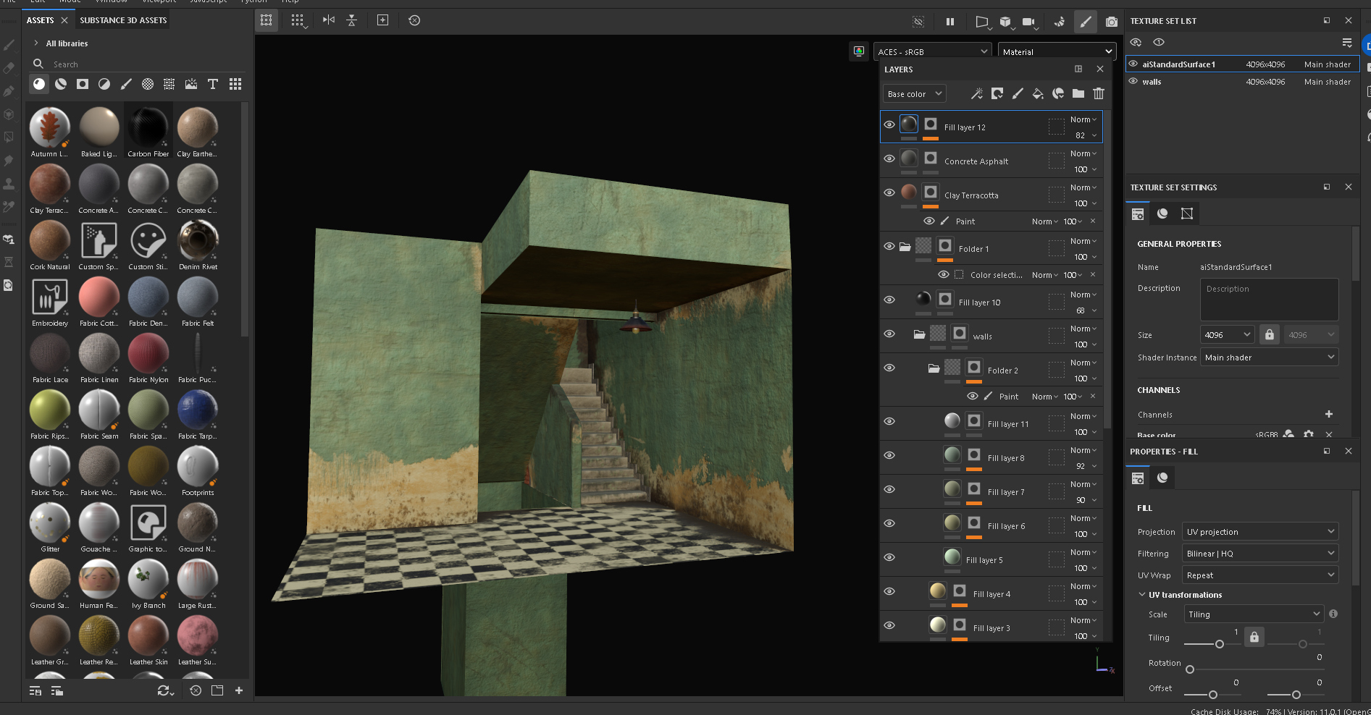Image resolution: width=1371 pixels, height=715 pixels.
Task: Pause the viewport rendering
Action: point(950,22)
